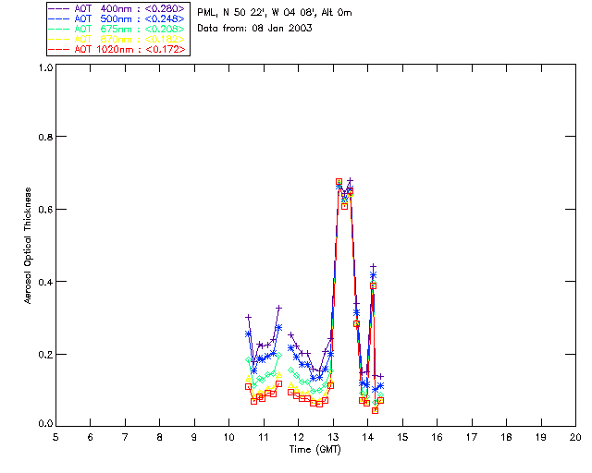Click the 5 tick label on time axis
The height and width of the screenshot is (473, 592).
[55, 437]
